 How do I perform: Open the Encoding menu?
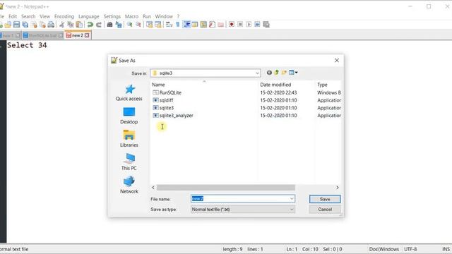64,16
